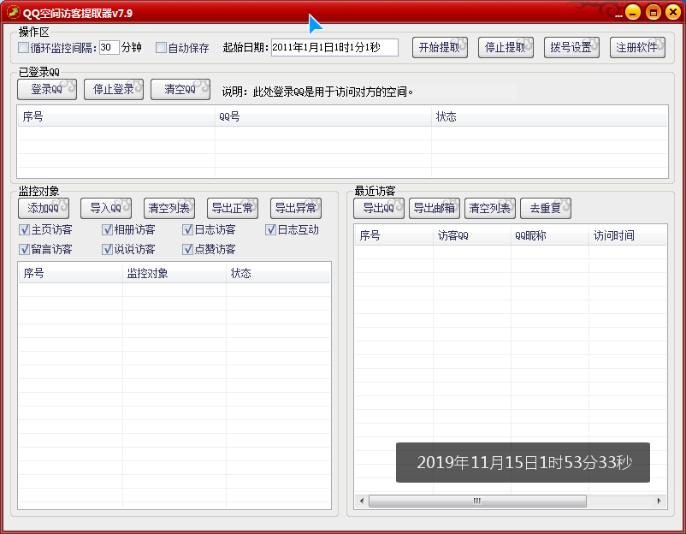
Task: Click the horizontal scrollbar thumb in 最近访客 list
Action: [x=477, y=501]
